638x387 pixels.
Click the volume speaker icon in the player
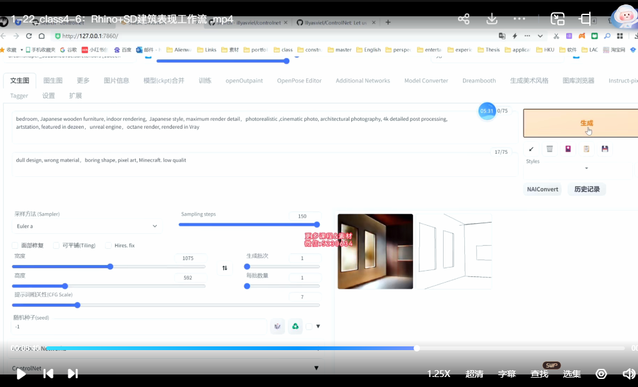(629, 374)
